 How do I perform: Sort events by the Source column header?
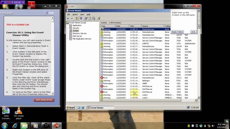(152, 26)
